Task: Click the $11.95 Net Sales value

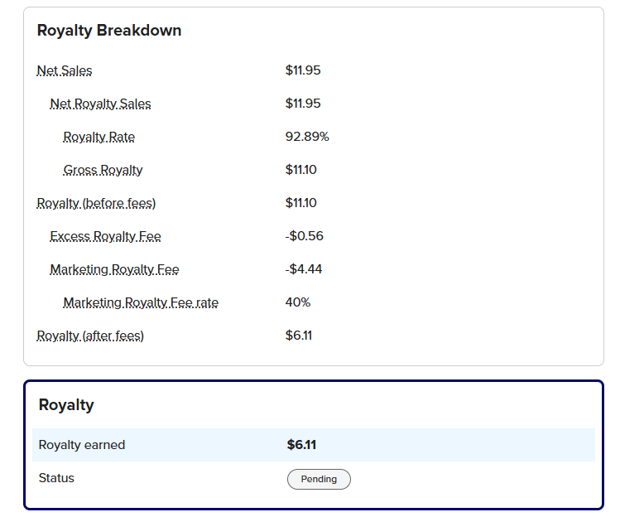Action: (x=303, y=70)
